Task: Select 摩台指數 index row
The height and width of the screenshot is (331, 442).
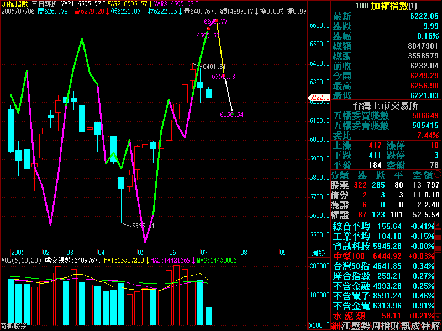Action: click(383, 276)
